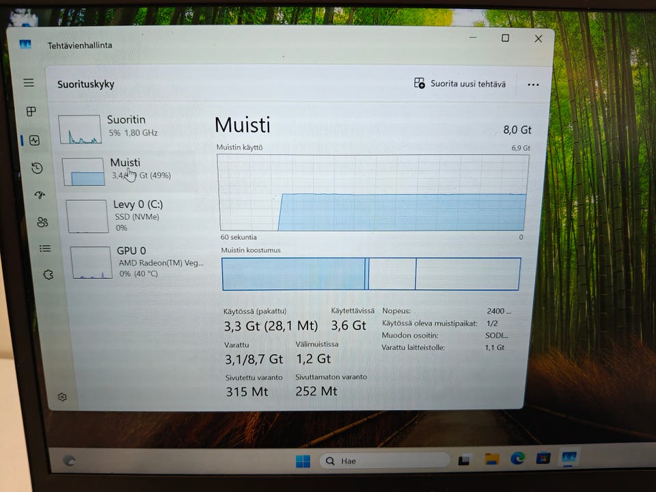656x492 pixels.
Task: Open the Windows Start button
Action: coord(303,461)
